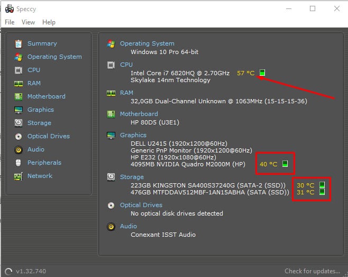Viewport: 348px width, 277px height.
Task: Click the Network card icon in sidebar
Action: coord(19,176)
